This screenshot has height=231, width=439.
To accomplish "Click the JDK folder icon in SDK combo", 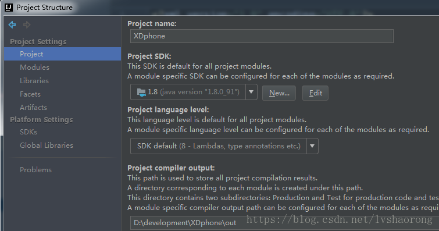I will click(x=141, y=92).
